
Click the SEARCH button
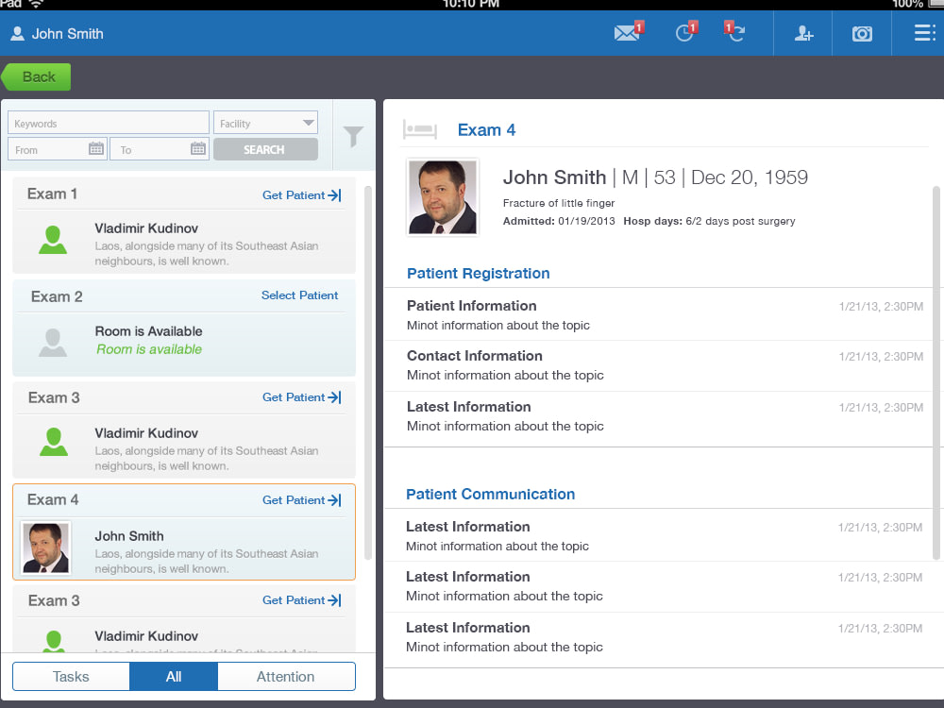[265, 149]
